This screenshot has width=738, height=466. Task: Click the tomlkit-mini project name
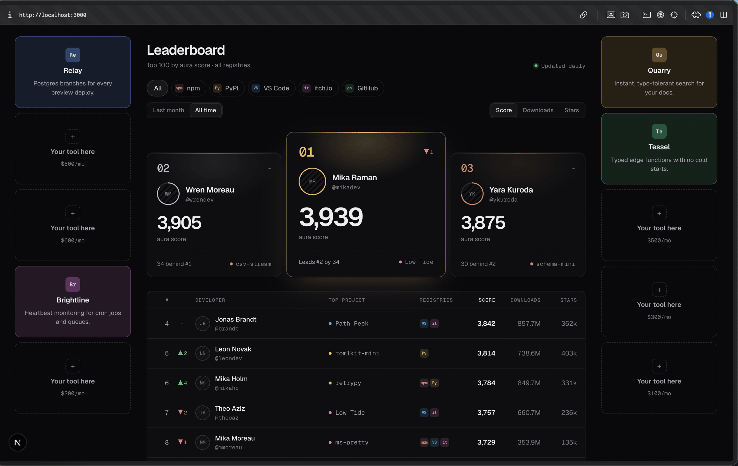click(x=357, y=353)
